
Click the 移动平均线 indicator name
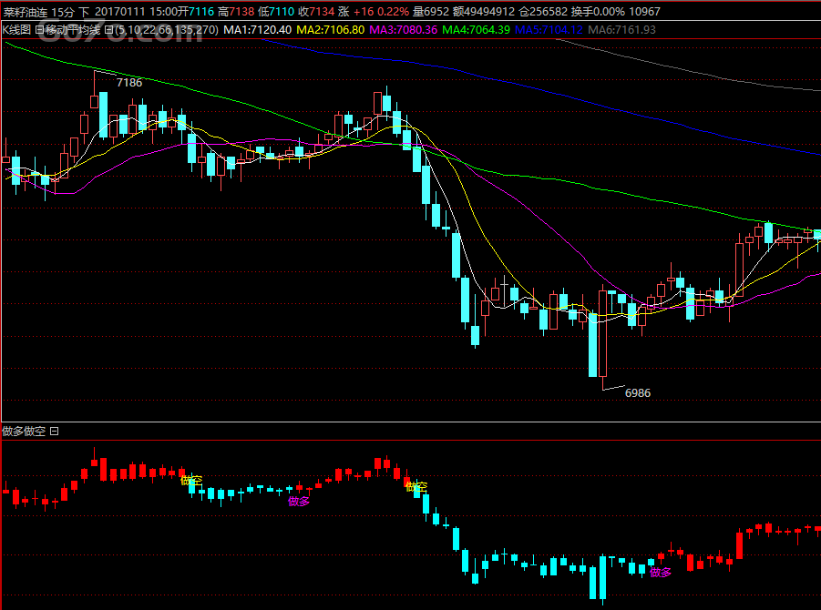click(x=73, y=30)
